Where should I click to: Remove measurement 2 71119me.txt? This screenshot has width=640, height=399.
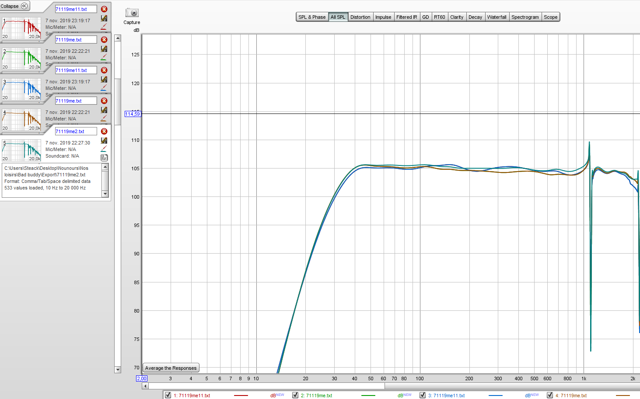pos(104,40)
